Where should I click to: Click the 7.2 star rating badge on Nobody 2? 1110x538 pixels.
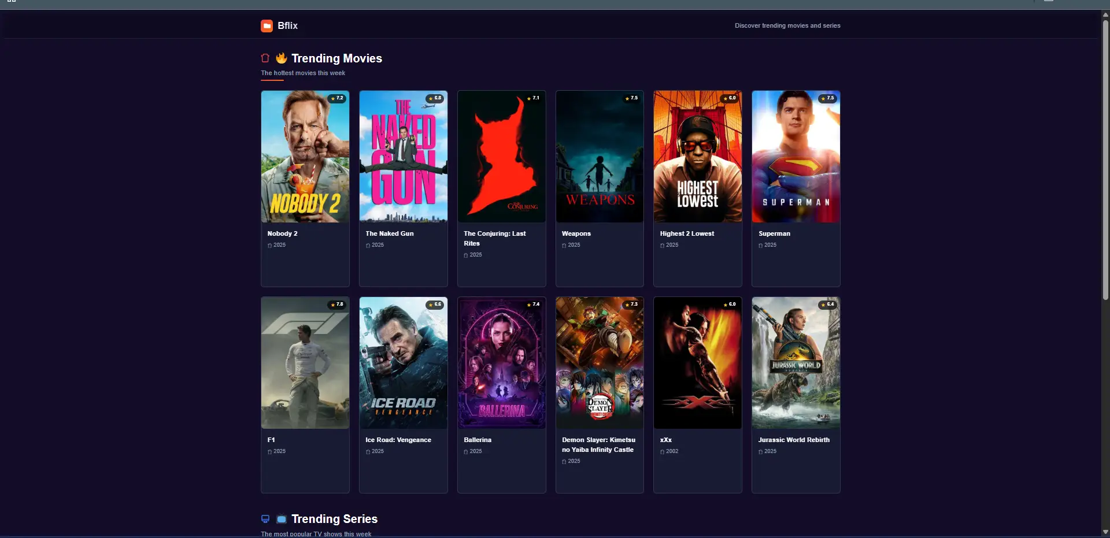336,98
